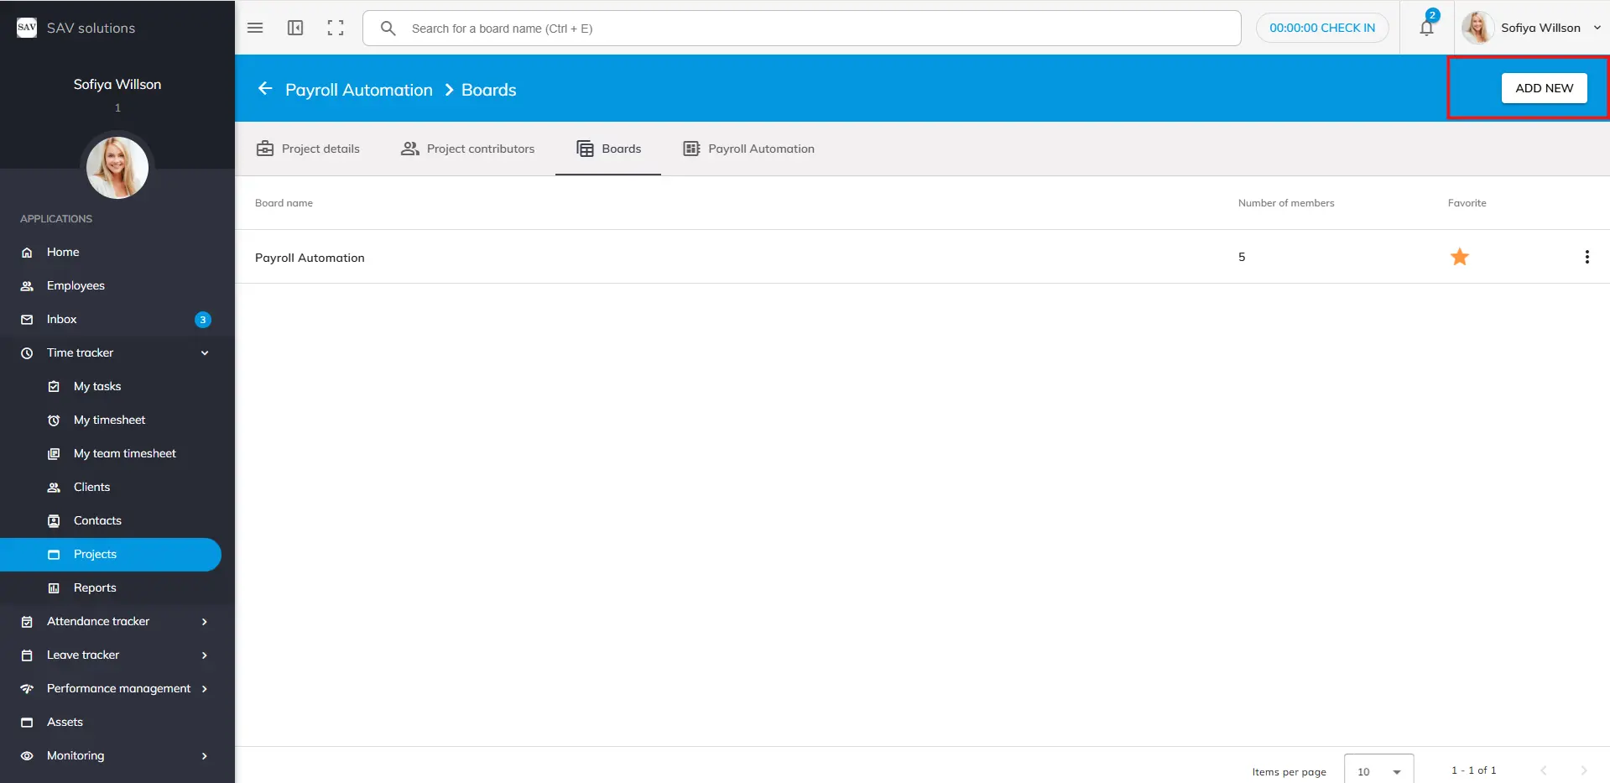Viewport: 1610px width, 783px height.
Task: Open the three-dot menu for Payroll Automation board
Action: pos(1587,257)
